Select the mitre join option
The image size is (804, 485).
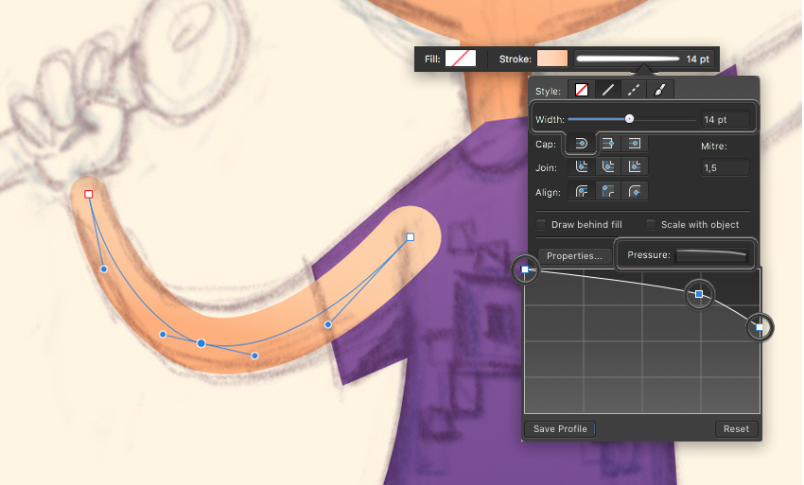636,167
